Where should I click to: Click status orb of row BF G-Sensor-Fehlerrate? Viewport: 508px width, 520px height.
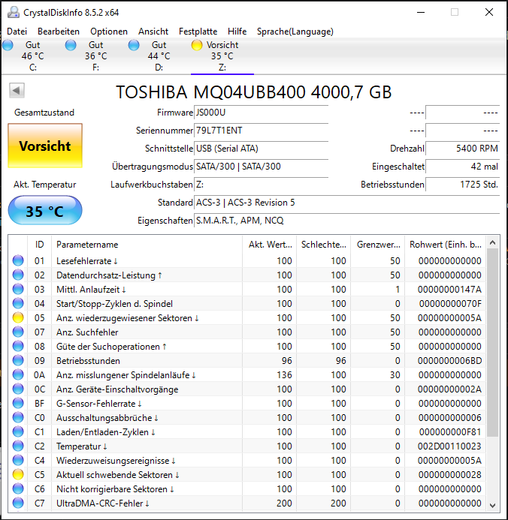pos(18,403)
